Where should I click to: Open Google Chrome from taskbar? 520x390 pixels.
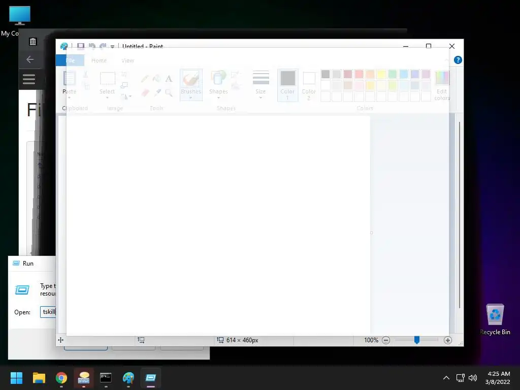pyautogui.click(x=61, y=378)
